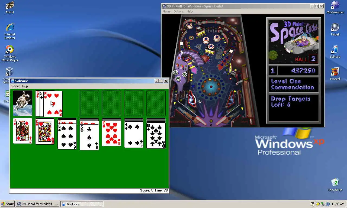Viewport: 347px width, 208px height.
Task: Click the "BALL 2" indicator
Action: (x=306, y=59)
